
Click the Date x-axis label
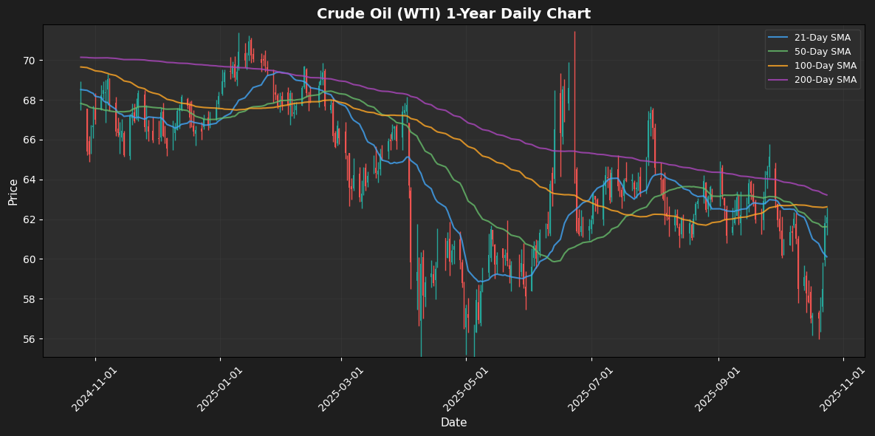(x=453, y=423)
